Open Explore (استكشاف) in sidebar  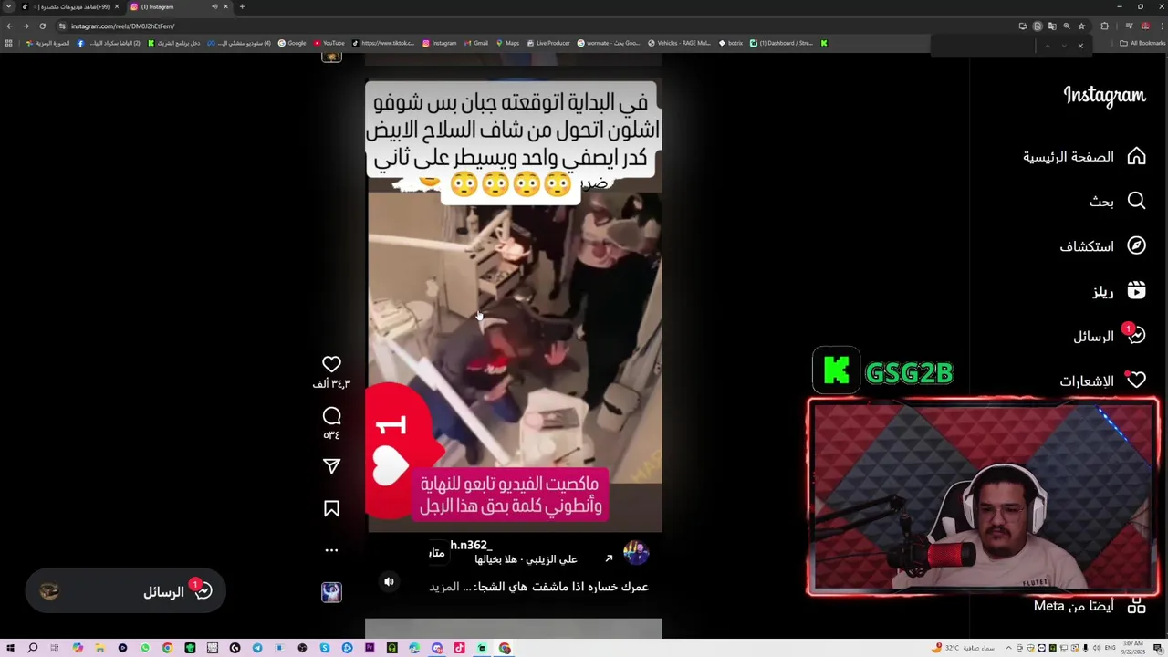(1102, 245)
